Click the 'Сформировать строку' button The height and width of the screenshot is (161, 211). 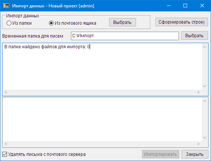click(182, 22)
